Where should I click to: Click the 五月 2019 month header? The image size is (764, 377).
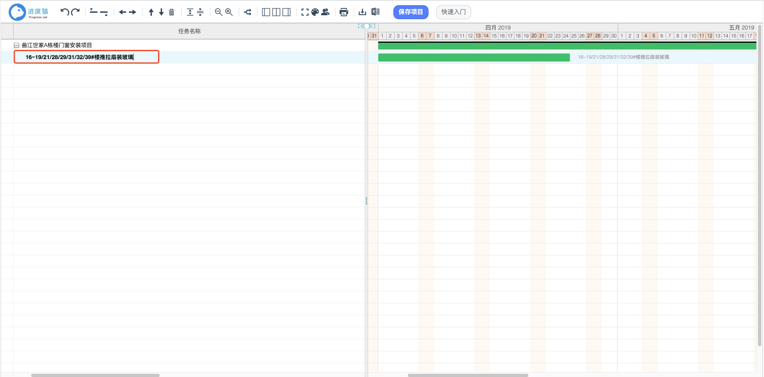click(741, 28)
